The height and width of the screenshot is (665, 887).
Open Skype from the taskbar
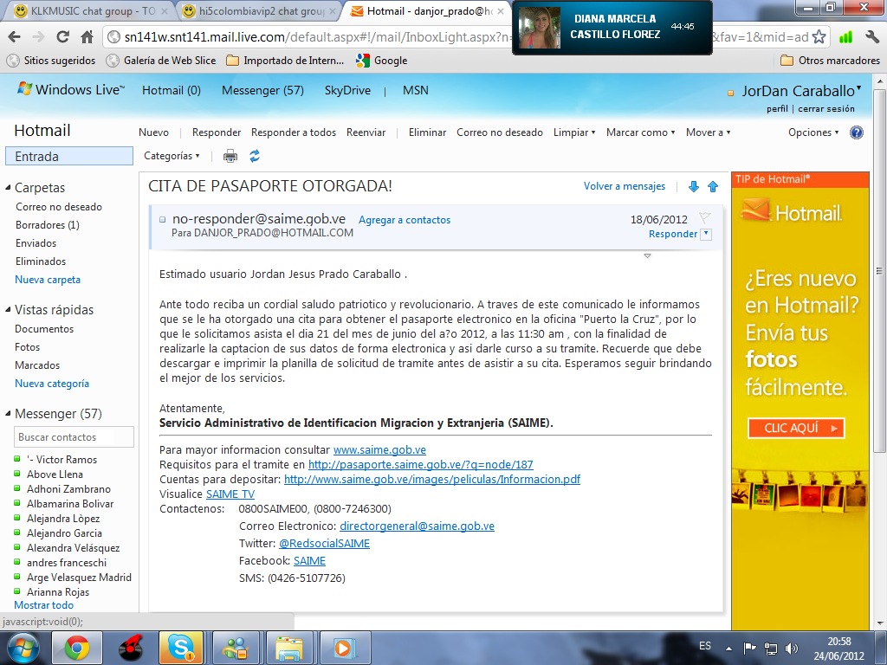tap(181, 648)
